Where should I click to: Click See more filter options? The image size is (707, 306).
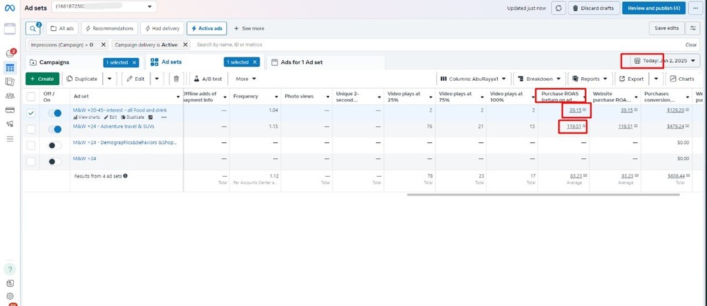point(249,28)
